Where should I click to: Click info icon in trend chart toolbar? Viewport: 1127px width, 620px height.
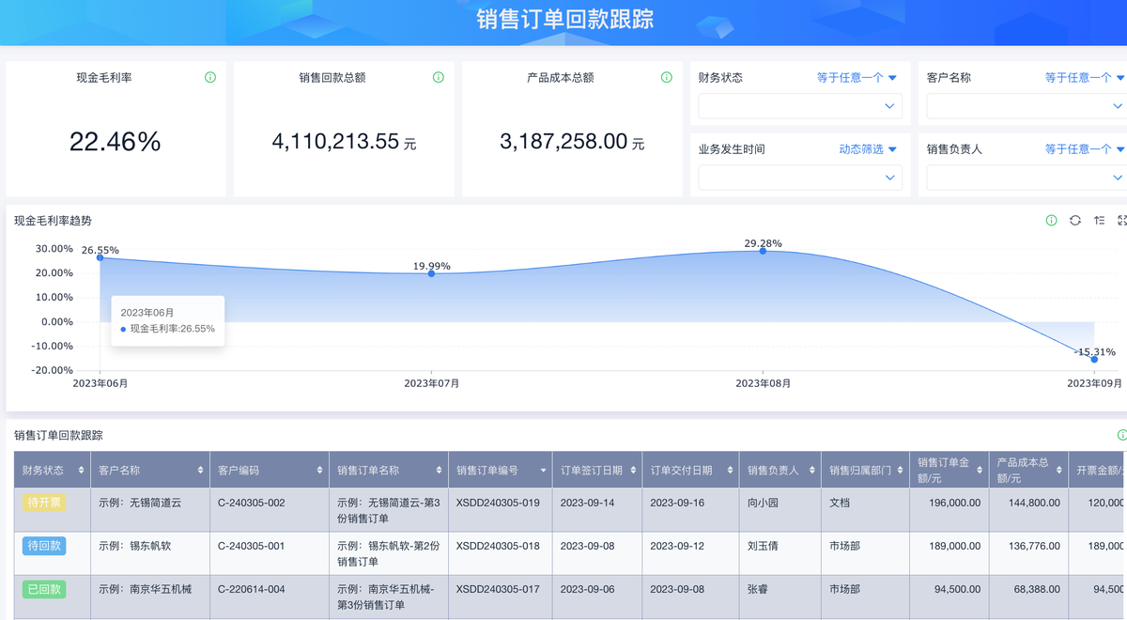click(1051, 221)
